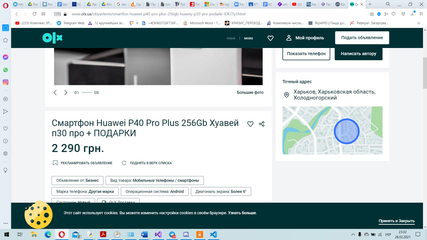Click Рекламировать объявление
This screenshot has width=427, height=240.
83,163
